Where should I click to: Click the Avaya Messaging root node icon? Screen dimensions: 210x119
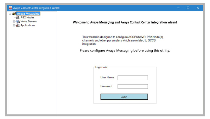pos(14,14)
